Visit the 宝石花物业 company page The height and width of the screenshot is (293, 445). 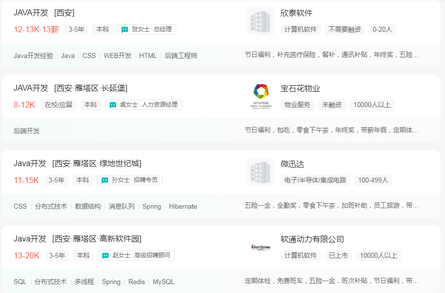point(300,89)
